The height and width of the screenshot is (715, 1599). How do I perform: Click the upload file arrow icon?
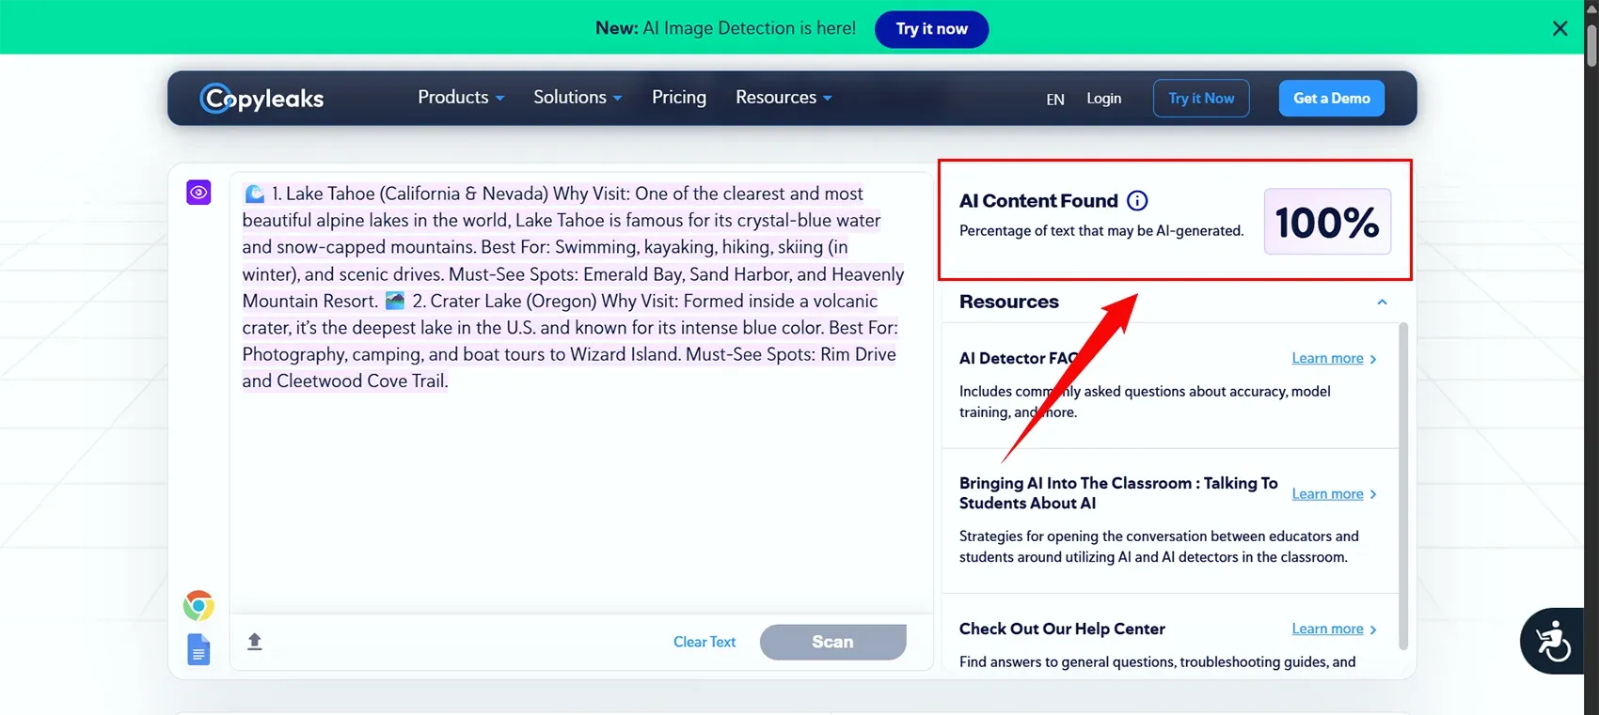pos(255,642)
